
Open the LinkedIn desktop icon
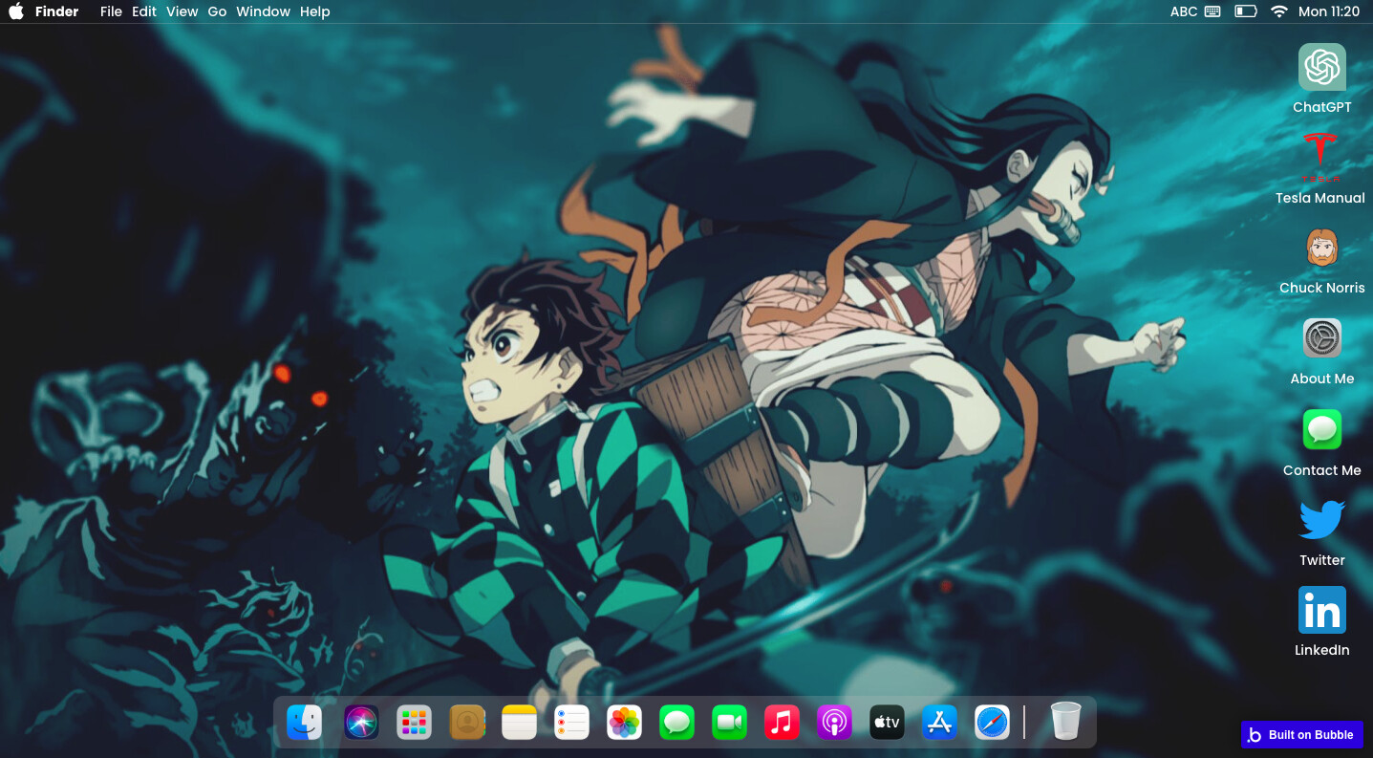tap(1321, 610)
